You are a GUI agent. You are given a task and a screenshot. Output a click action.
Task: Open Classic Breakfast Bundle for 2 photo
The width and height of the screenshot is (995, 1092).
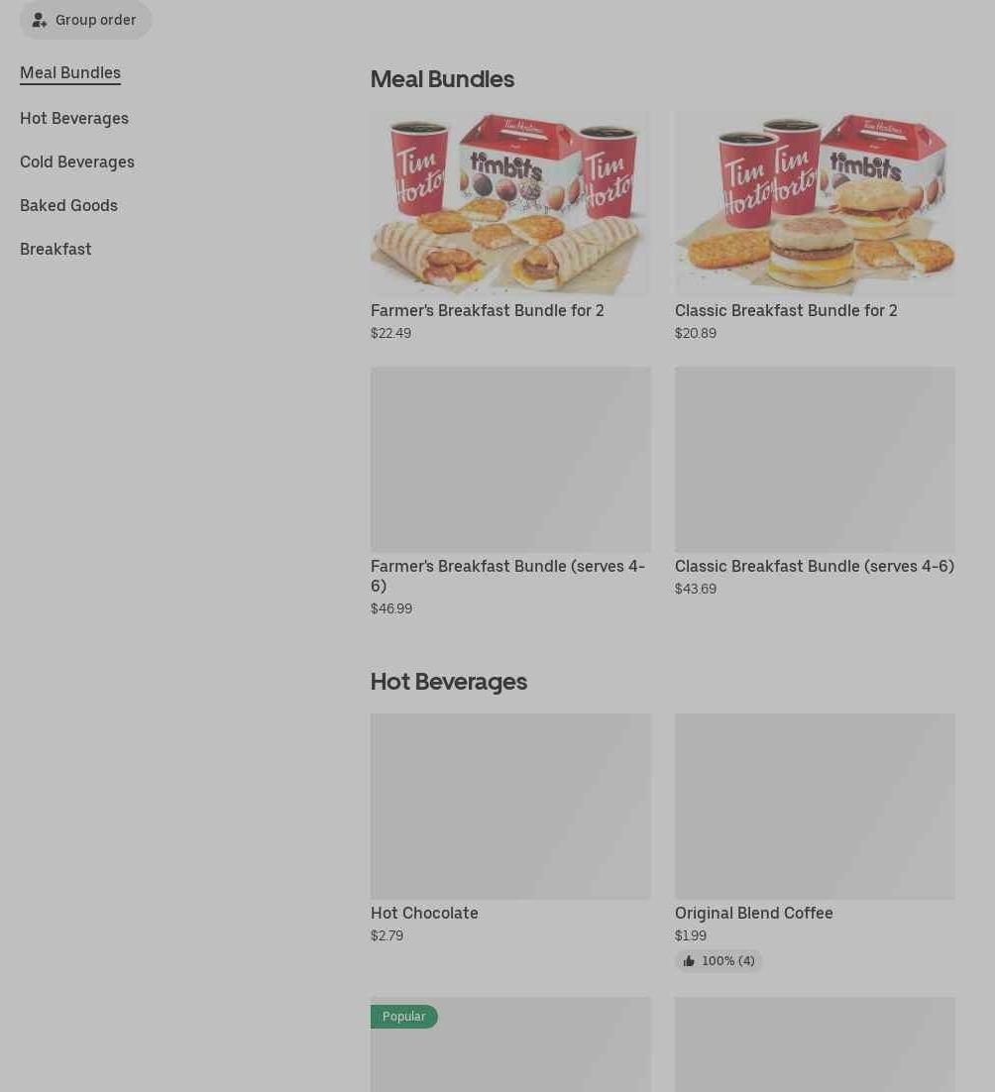pos(815,204)
